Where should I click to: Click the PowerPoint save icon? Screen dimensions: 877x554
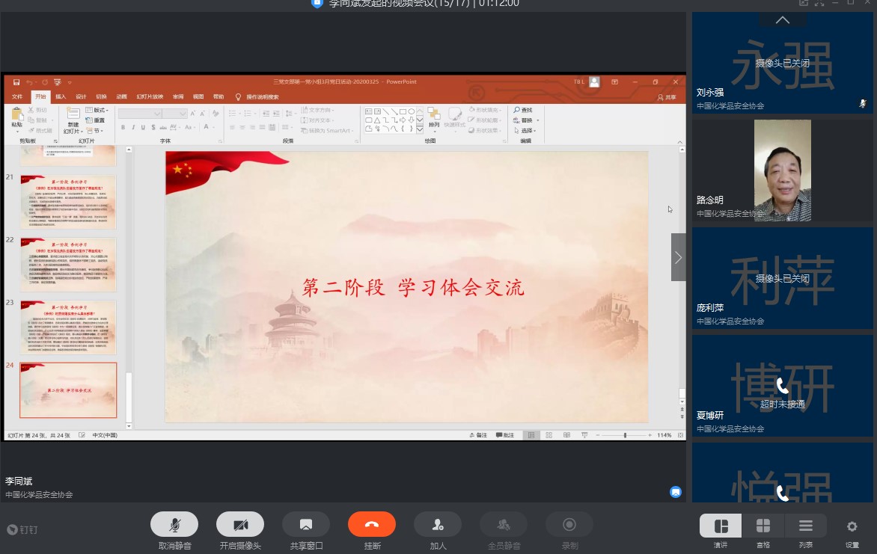pyautogui.click(x=16, y=81)
